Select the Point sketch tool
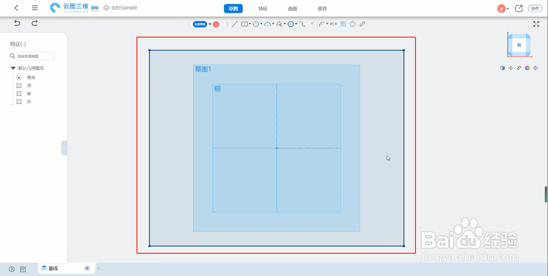 312,23
